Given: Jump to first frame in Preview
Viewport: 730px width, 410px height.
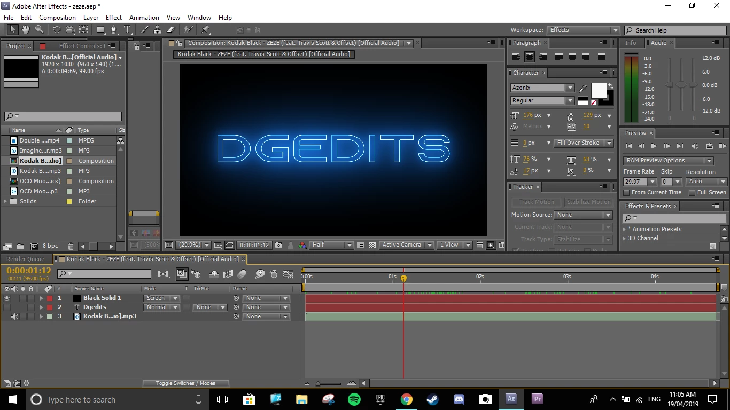Looking at the screenshot, I should pyautogui.click(x=628, y=146).
